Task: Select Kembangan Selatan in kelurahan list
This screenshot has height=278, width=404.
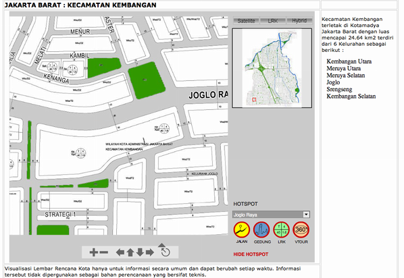Action: (351, 96)
